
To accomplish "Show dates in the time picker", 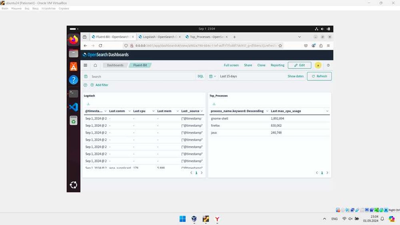I will pyautogui.click(x=296, y=76).
